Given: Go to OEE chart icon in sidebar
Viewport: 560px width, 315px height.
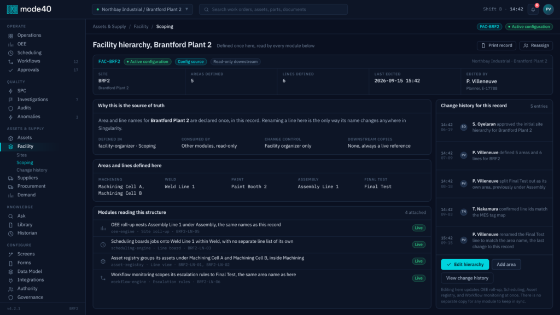Looking at the screenshot, I should pyautogui.click(x=11, y=44).
